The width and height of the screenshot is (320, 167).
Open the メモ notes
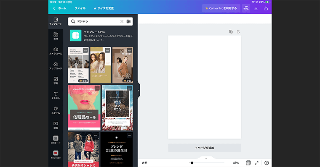(144, 163)
